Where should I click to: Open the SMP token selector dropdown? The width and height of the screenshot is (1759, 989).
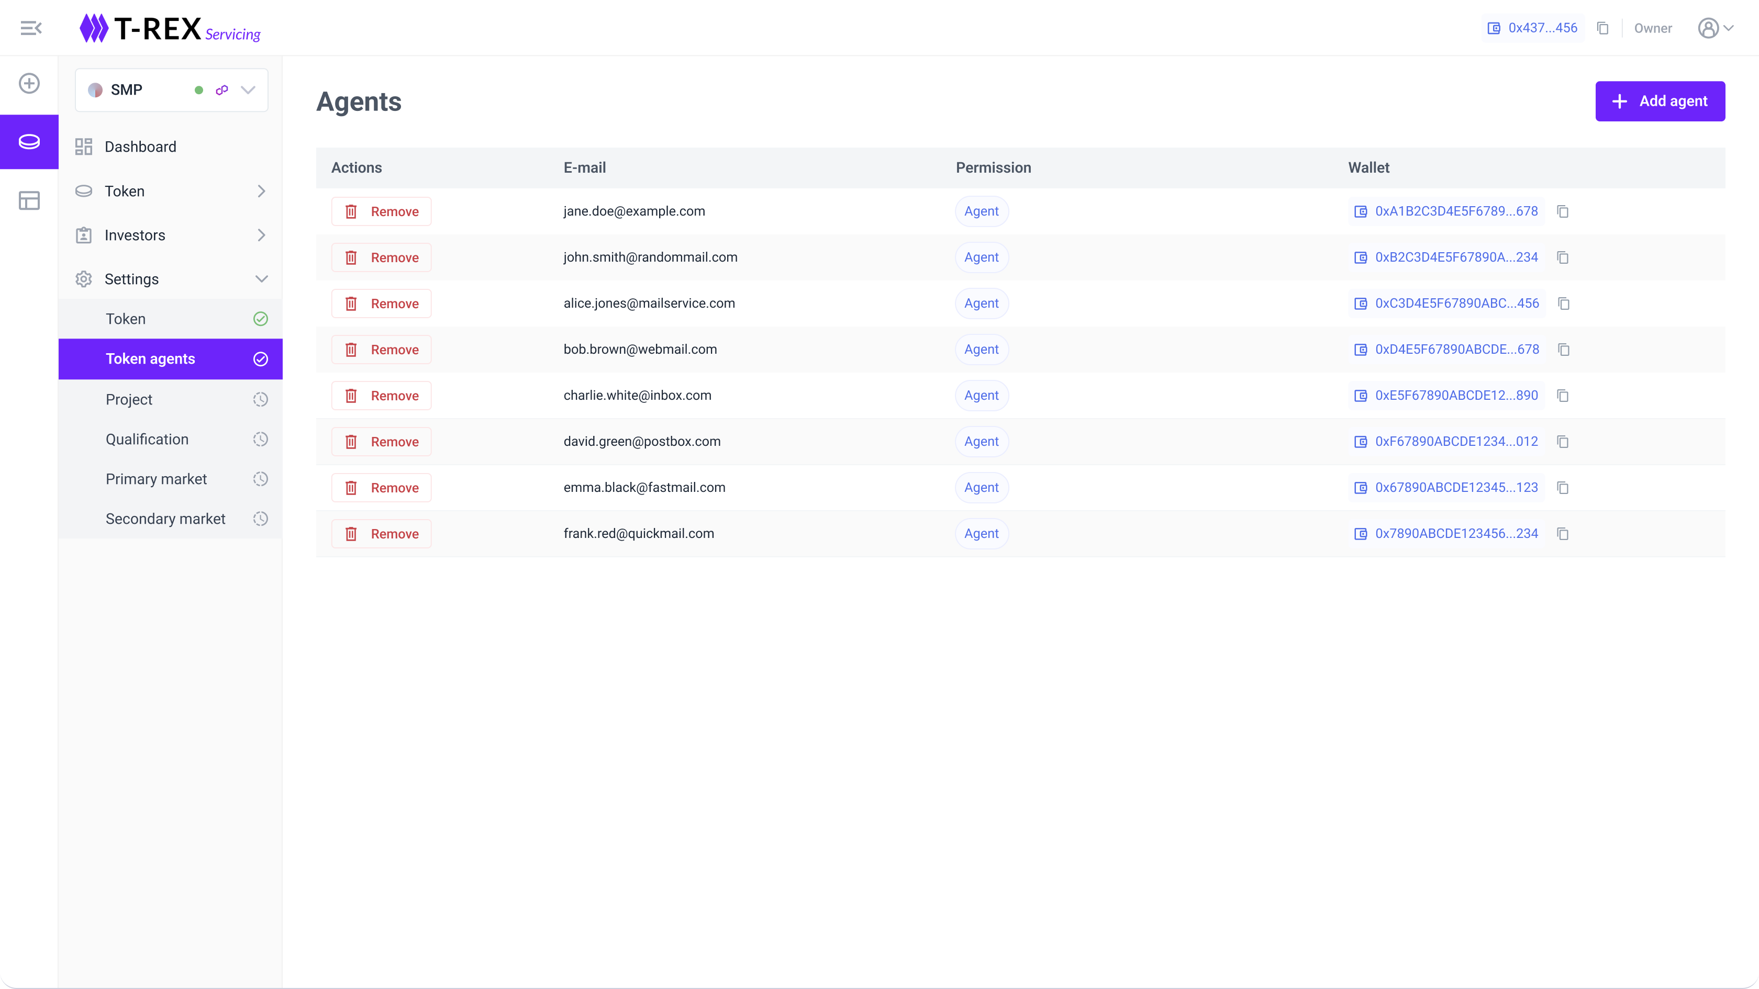pos(248,89)
